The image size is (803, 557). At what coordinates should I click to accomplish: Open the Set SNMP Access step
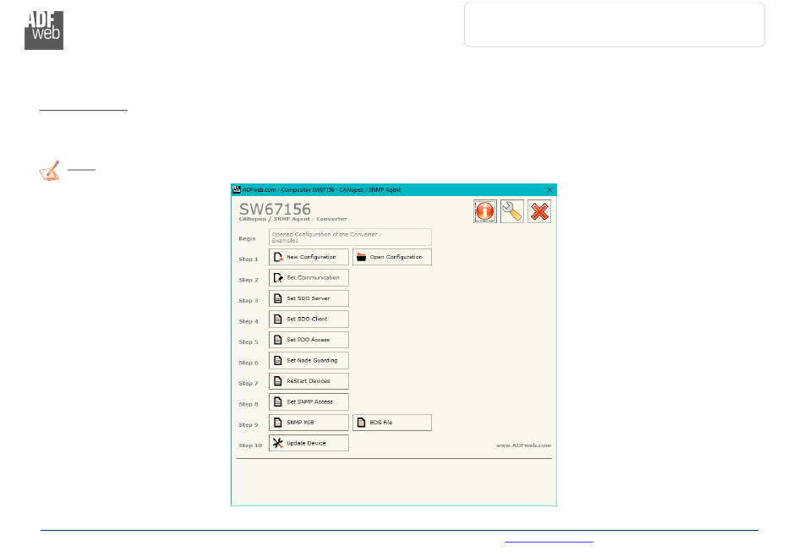[x=309, y=401]
